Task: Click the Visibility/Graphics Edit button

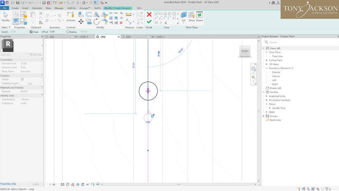Action: [x=30, y=83]
